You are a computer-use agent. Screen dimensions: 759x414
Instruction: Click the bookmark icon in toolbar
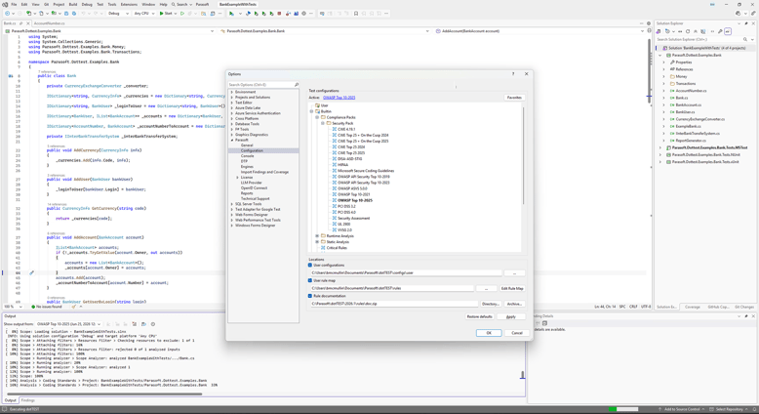pyautogui.click(x=356, y=14)
